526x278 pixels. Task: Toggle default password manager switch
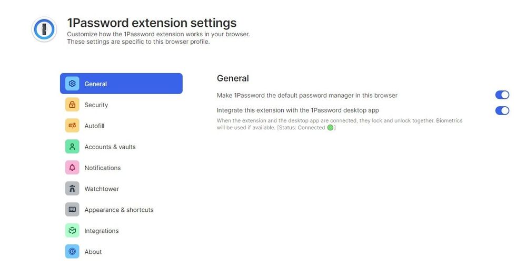point(502,95)
